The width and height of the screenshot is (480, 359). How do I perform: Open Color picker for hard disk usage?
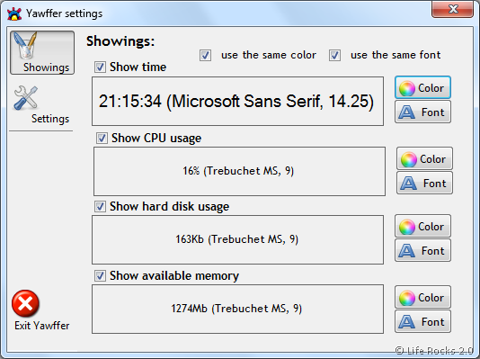pyautogui.click(x=422, y=227)
